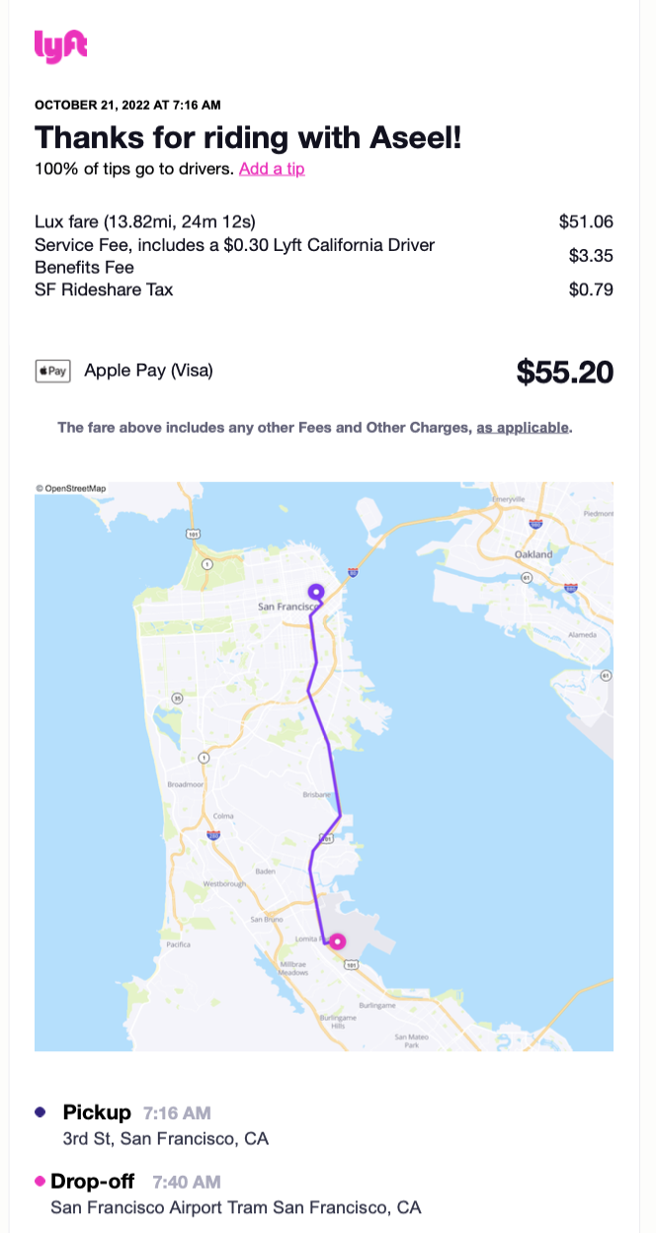The image size is (656, 1233).
Task: Click the pink drop-off marker on map
Action: [338, 942]
